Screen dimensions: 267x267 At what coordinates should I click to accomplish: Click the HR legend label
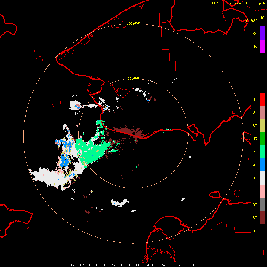(255, 139)
